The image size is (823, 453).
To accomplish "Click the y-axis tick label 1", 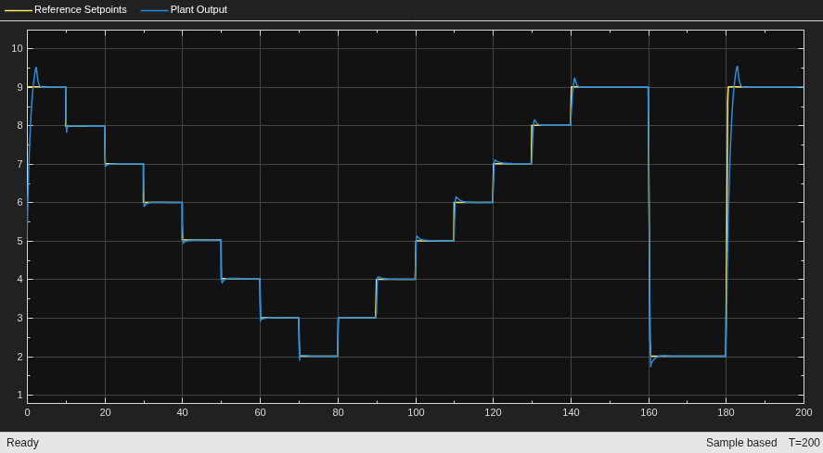I will 19,396.
